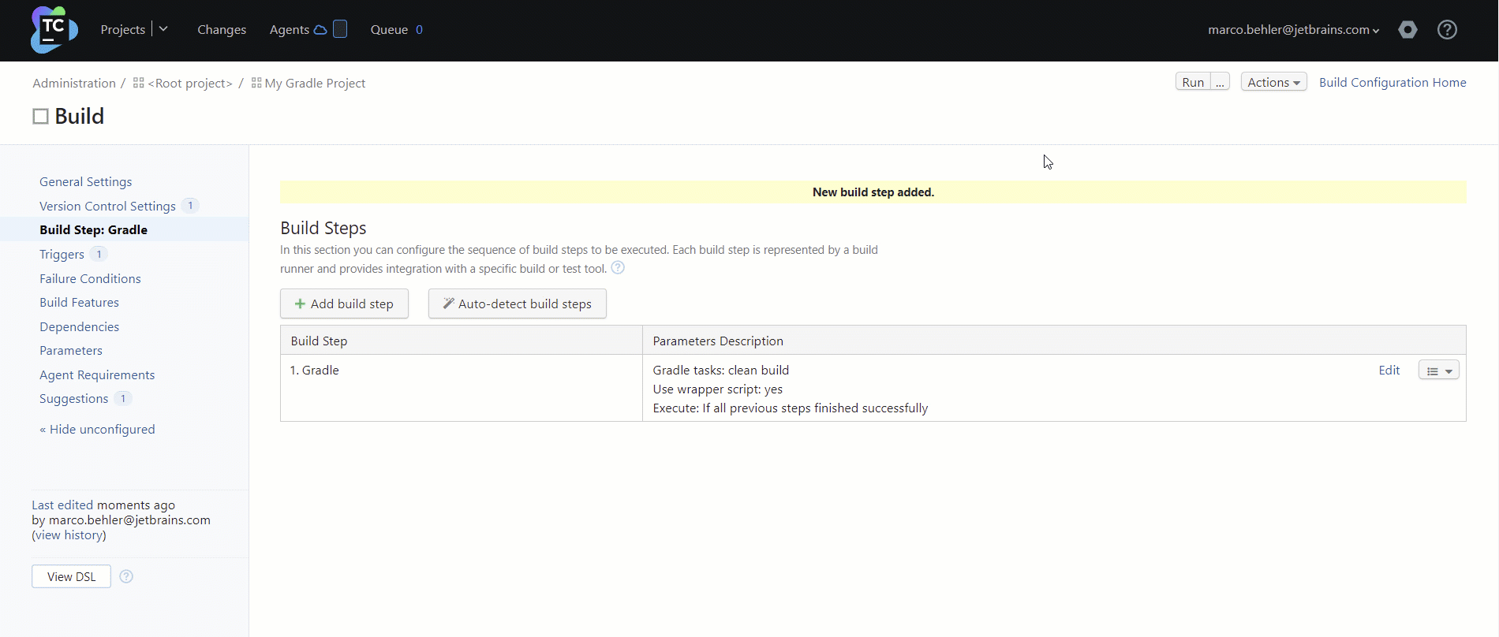Click the square icon beside Build title

click(x=40, y=117)
